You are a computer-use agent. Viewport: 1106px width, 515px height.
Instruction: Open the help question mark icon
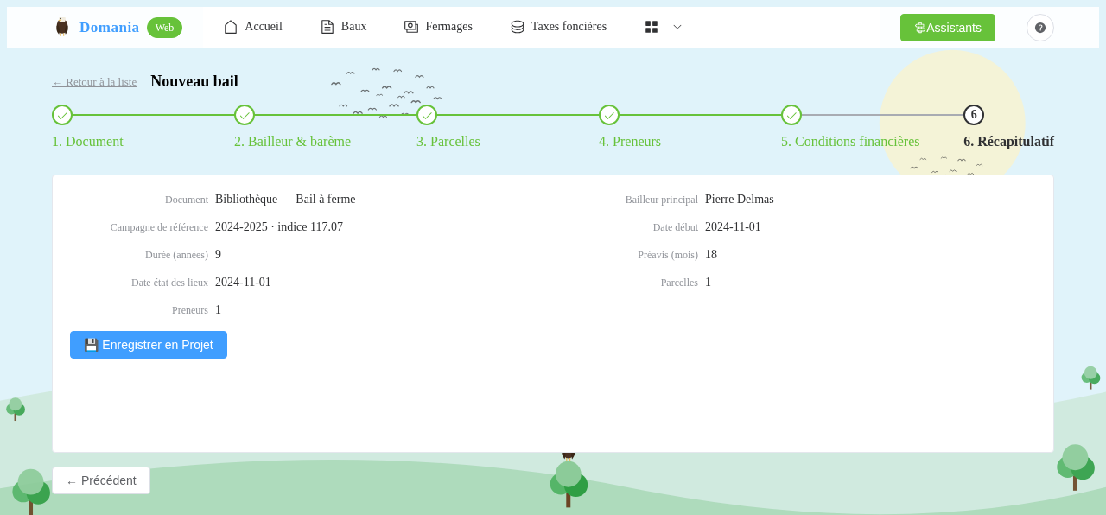click(1040, 28)
